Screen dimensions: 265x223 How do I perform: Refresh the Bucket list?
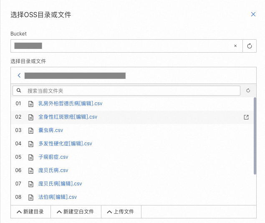[x=250, y=46]
